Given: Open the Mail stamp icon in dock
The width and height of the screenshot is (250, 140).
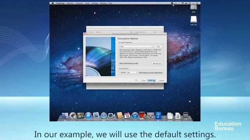Looking at the screenshot, I should (x=96, y=115).
